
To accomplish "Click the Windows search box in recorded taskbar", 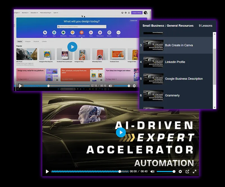I will pos(68,89).
